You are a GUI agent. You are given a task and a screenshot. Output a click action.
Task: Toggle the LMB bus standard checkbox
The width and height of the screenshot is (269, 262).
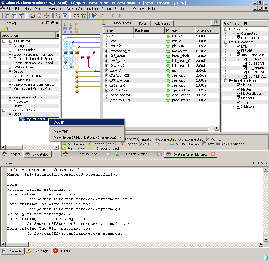tap(238, 47)
